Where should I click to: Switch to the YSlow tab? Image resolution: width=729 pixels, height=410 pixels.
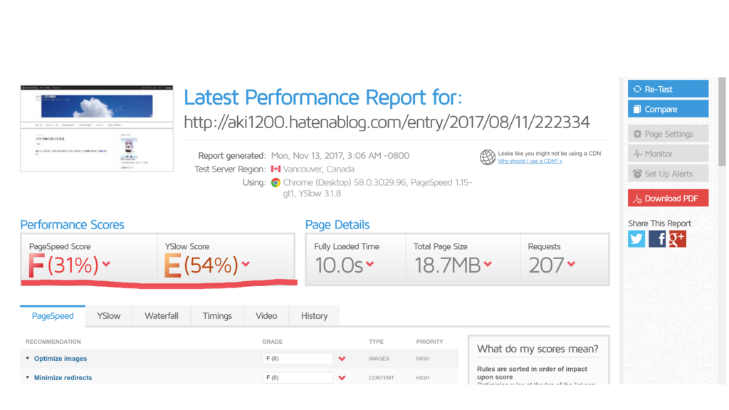point(109,316)
